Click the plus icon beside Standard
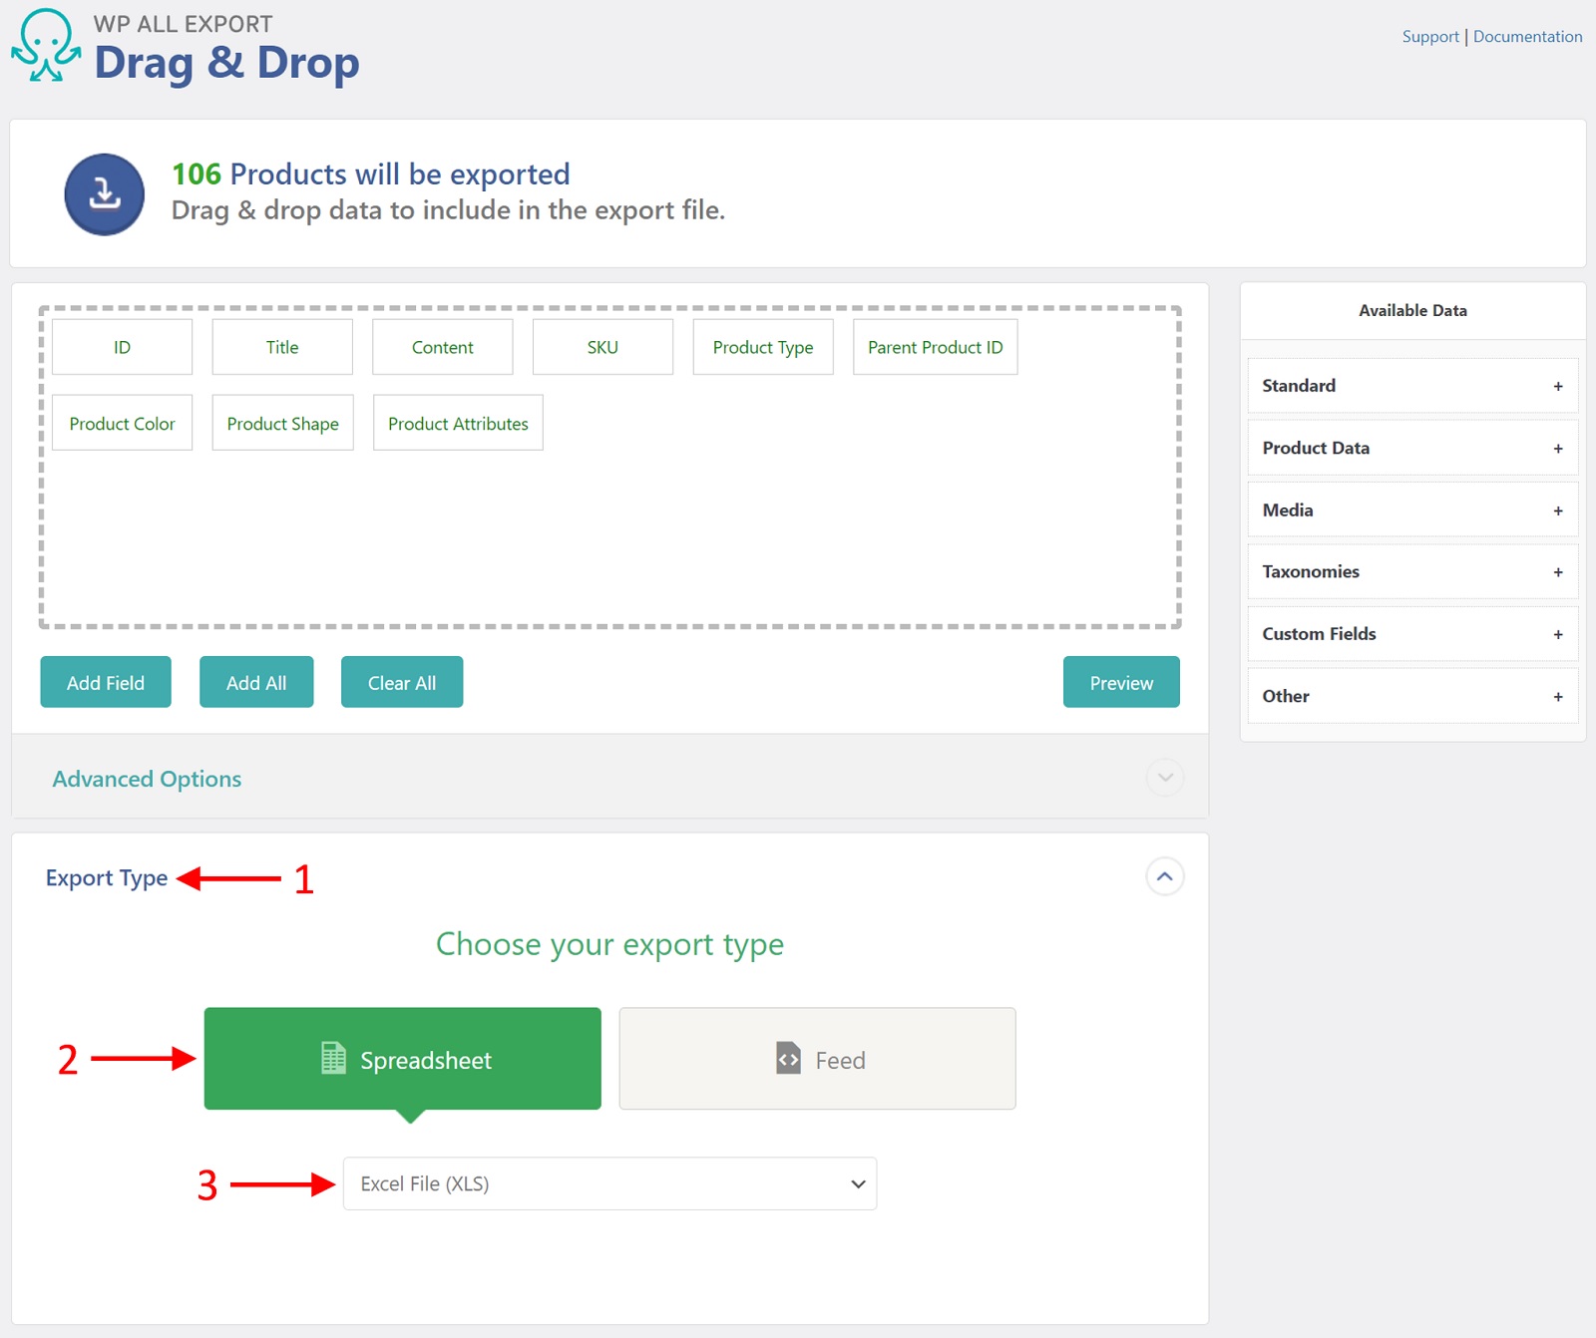This screenshot has height=1338, width=1596. tap(1557, 387)
